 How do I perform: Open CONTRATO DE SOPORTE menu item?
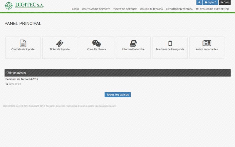tap(96, 9)
